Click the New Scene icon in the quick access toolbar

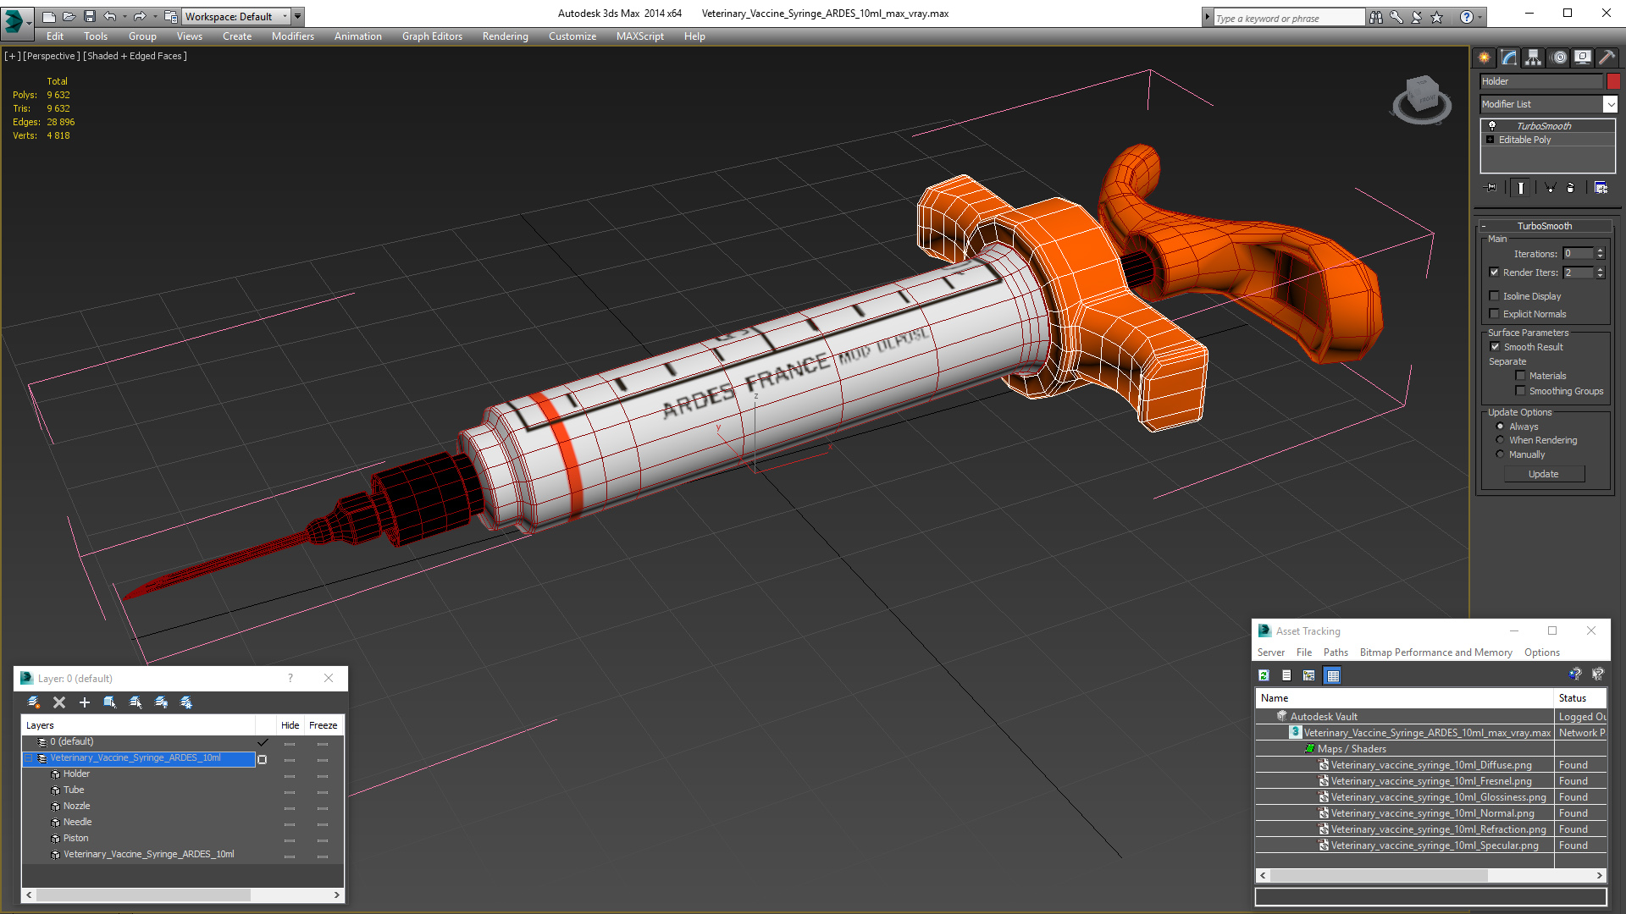click(x=48, y=16)
